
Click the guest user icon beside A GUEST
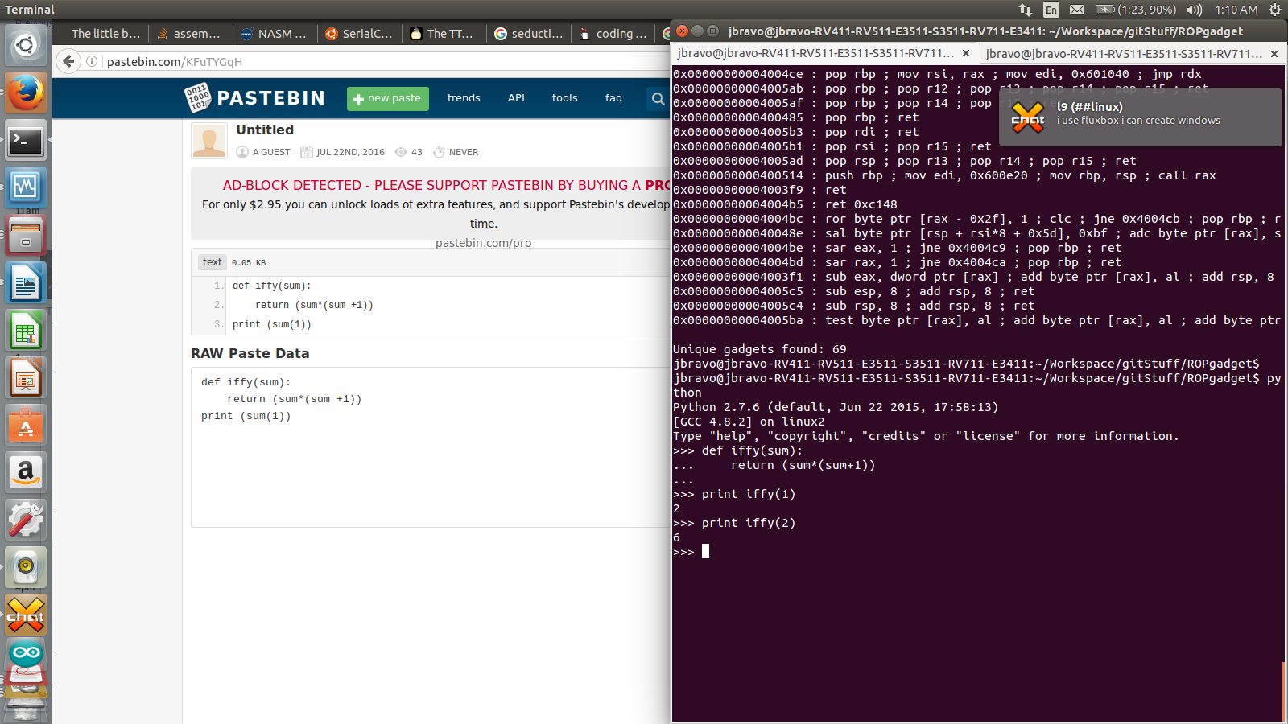click(242, 152)
